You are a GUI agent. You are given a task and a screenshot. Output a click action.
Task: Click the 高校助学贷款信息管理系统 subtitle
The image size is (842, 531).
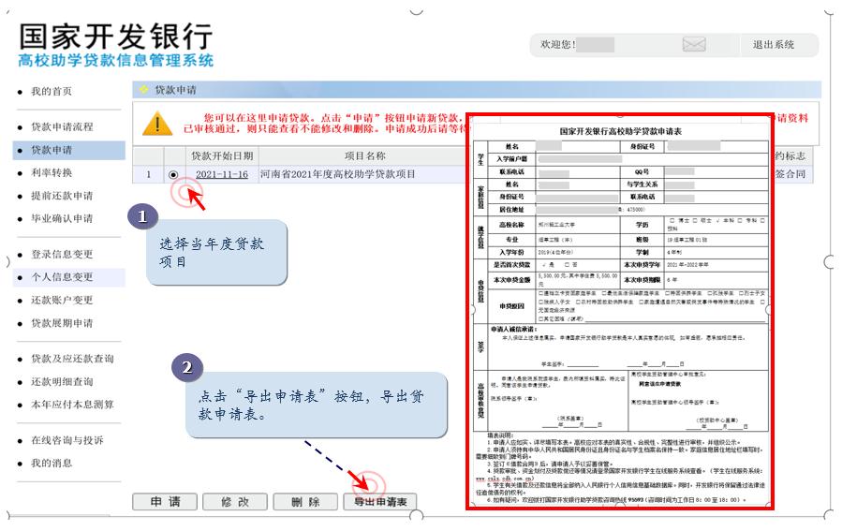pos(116,61)
